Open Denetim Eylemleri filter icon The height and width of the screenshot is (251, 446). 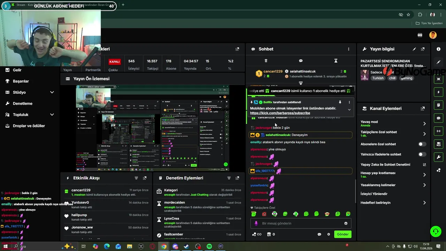coord(229,178)
